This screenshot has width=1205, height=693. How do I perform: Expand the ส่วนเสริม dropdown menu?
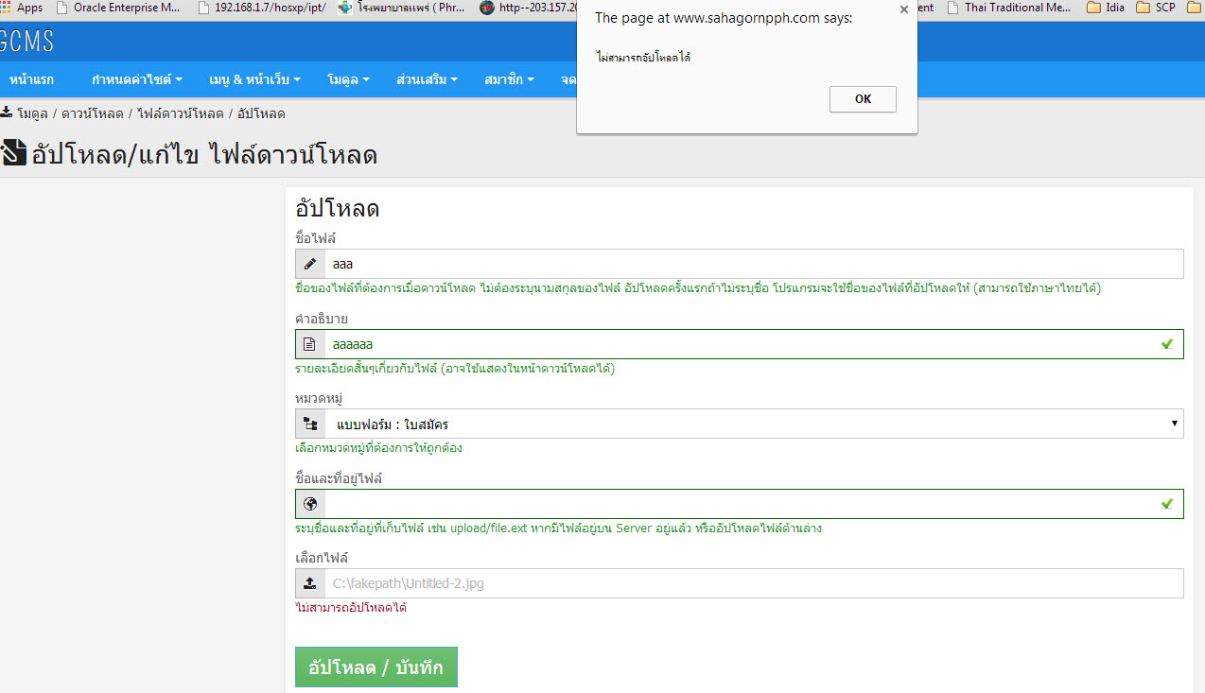point(428,79)
